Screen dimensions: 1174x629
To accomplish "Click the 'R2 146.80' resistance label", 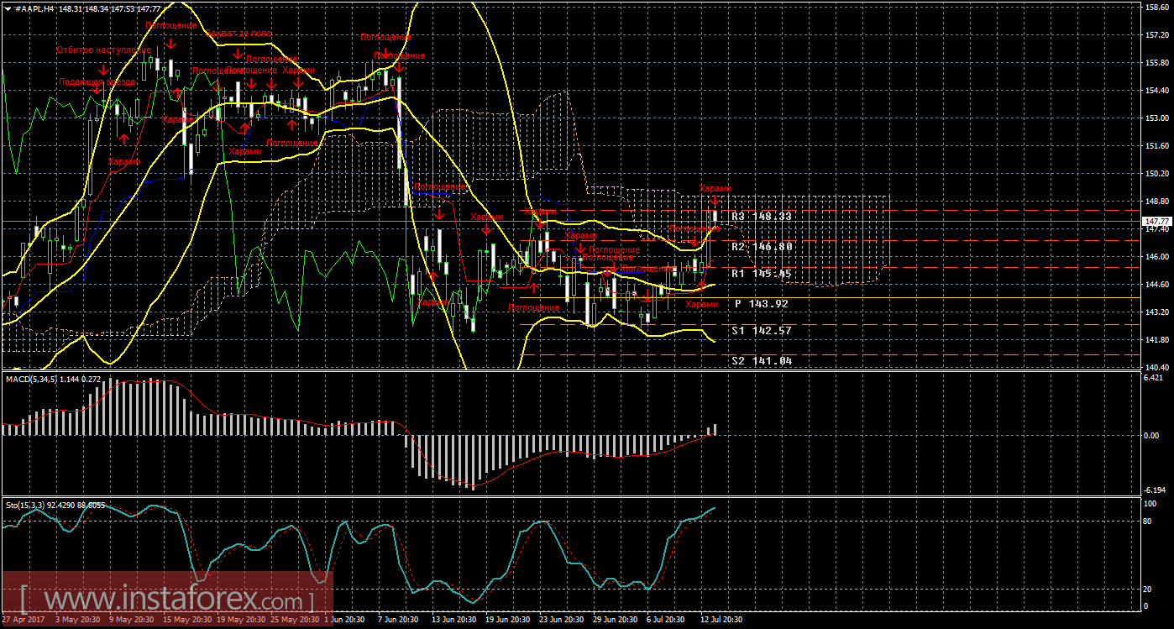I will pos(761,247).
